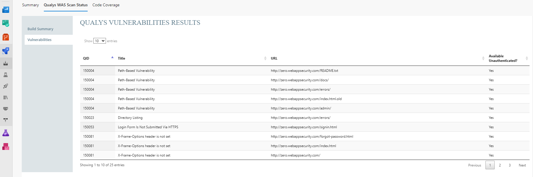Screen dimensions: 533x177
Task: Go to page 2 of results
Action: point(500,165)
